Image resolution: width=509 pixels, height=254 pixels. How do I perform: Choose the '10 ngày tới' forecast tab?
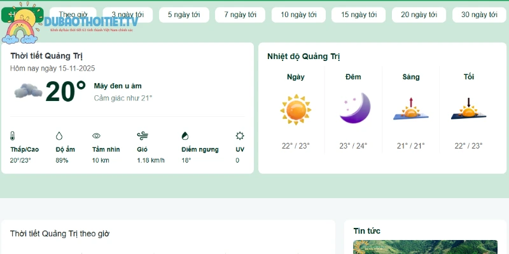click(298, 15)
